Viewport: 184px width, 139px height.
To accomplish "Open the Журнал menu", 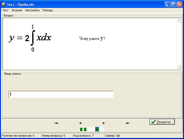I will pos(17,10).
